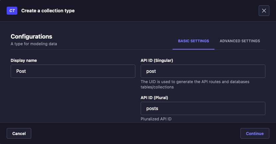The height and width of the screenshot is (144, 276).
Task: Click empty footer area between Cancel and Continue
Action: pos(133,133)
